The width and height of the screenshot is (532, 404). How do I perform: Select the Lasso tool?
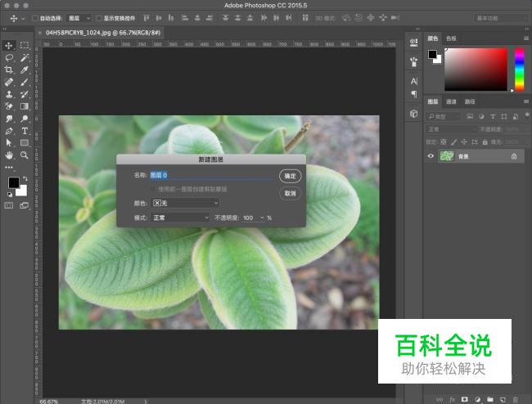[9, 58]
